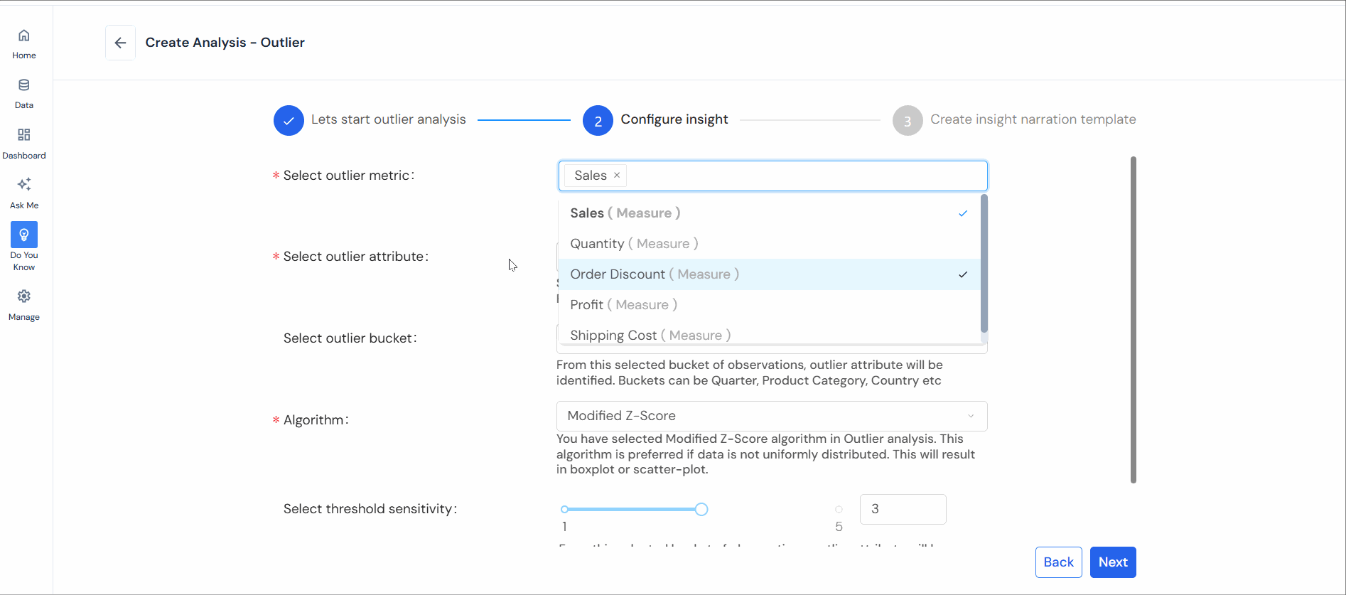Image resolution: width=1346 pixels, height=595 pixels.
Task: Click the completed step one checkmark circle
Action: point(289,121)
